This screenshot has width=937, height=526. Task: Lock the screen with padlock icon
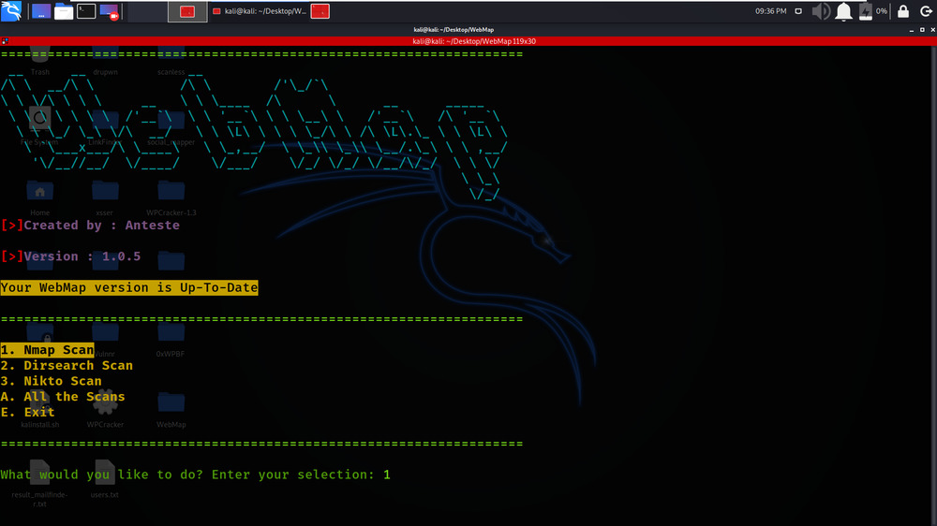pyautogui.click(x=903, y=11)
